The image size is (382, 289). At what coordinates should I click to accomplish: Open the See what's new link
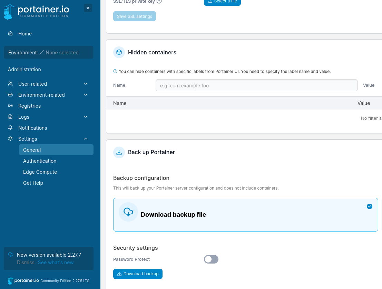(56, 263)
